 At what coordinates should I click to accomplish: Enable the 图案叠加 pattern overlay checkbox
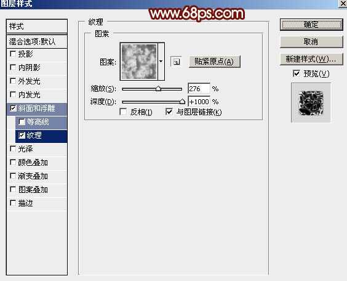[13, 190]
